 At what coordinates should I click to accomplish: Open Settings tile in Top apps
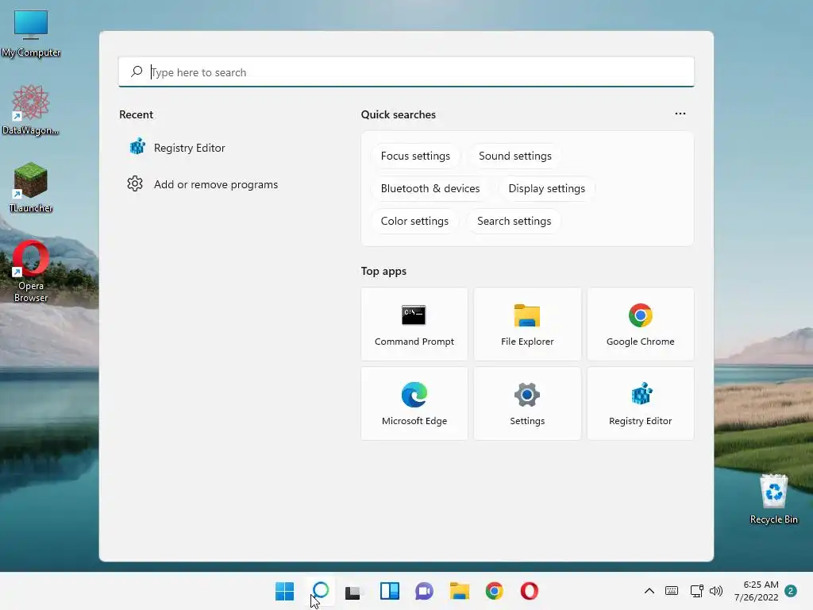[527, 403]
